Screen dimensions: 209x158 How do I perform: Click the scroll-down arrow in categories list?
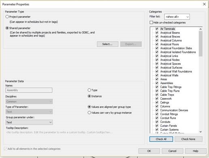[x=200, y=132]
